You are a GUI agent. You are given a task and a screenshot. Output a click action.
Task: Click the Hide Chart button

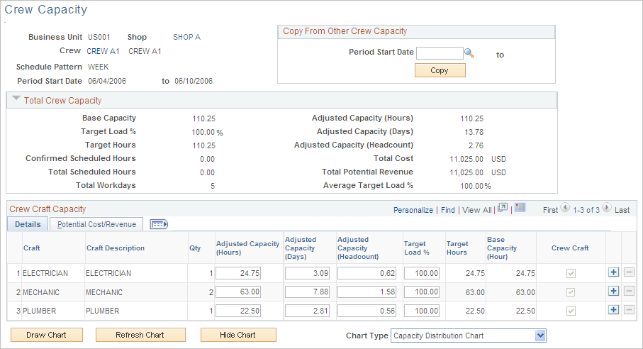point(238,335)
